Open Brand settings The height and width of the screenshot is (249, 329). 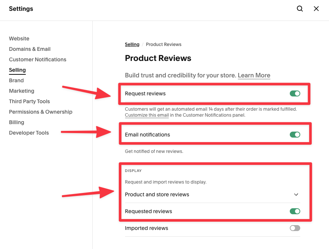(x=16, y=80)
